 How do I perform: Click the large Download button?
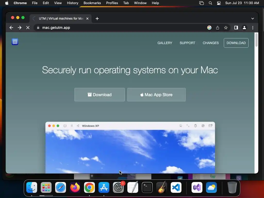100,95
